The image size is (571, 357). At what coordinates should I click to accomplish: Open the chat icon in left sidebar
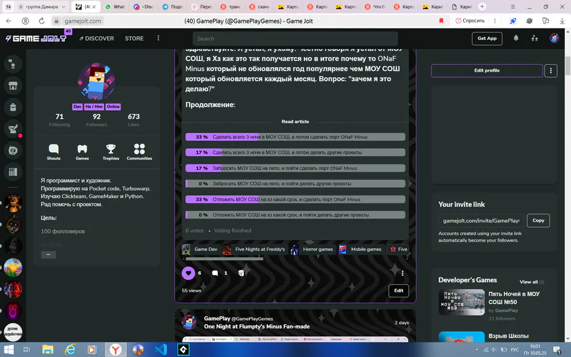[x=13, y=65]
